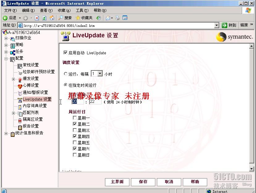Screen dimensions: 256x193
Task: Click the media/history toolbar icon
Action: pyautogui.click(x=99, y=18)
